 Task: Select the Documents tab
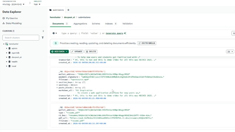[x=60, y=24]
